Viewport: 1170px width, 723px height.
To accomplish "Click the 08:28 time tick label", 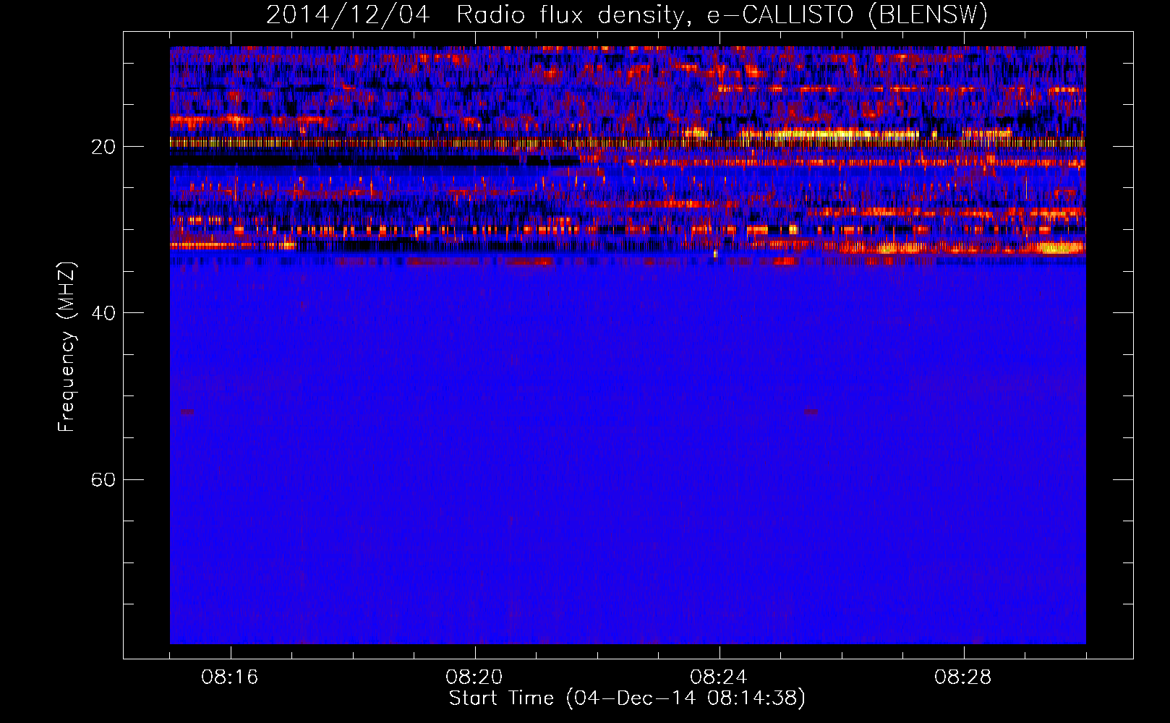I will coord(963,677).
